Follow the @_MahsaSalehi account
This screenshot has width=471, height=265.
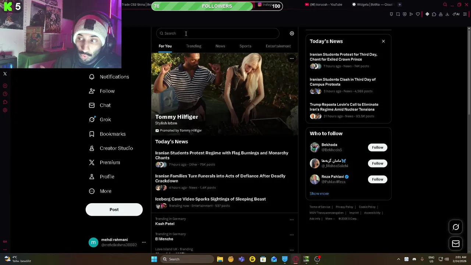click(x=378, y=163)
